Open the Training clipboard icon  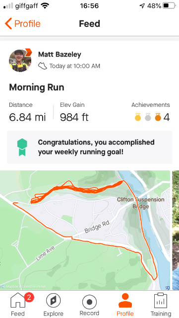[x=161, y=301]
